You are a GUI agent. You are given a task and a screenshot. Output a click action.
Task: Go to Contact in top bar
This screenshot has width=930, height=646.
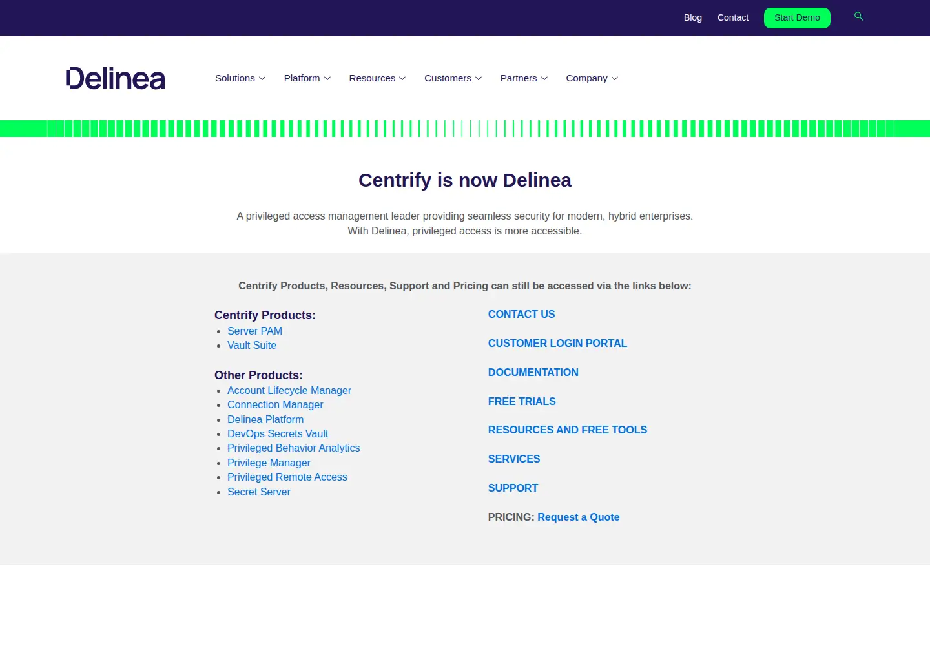click(733, 17)
